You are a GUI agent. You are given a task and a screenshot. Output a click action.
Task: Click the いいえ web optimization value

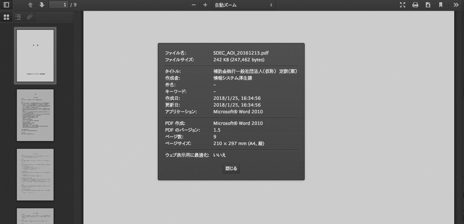220,155
